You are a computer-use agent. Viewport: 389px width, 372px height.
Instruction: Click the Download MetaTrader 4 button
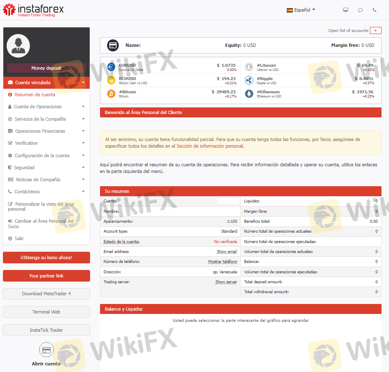[x=46, y=294]
